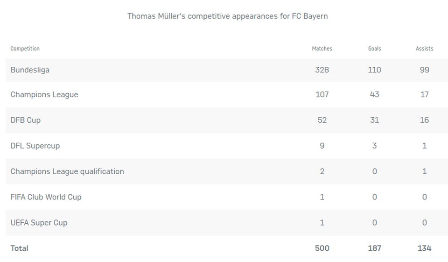
Task: Select the total assists value 134
Action: (x=424, y=248)
